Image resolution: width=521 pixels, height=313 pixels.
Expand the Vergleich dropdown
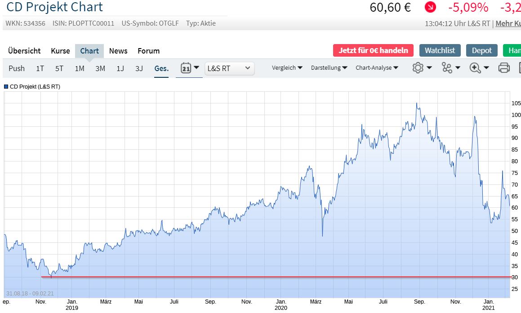click(x=287, y=68)
